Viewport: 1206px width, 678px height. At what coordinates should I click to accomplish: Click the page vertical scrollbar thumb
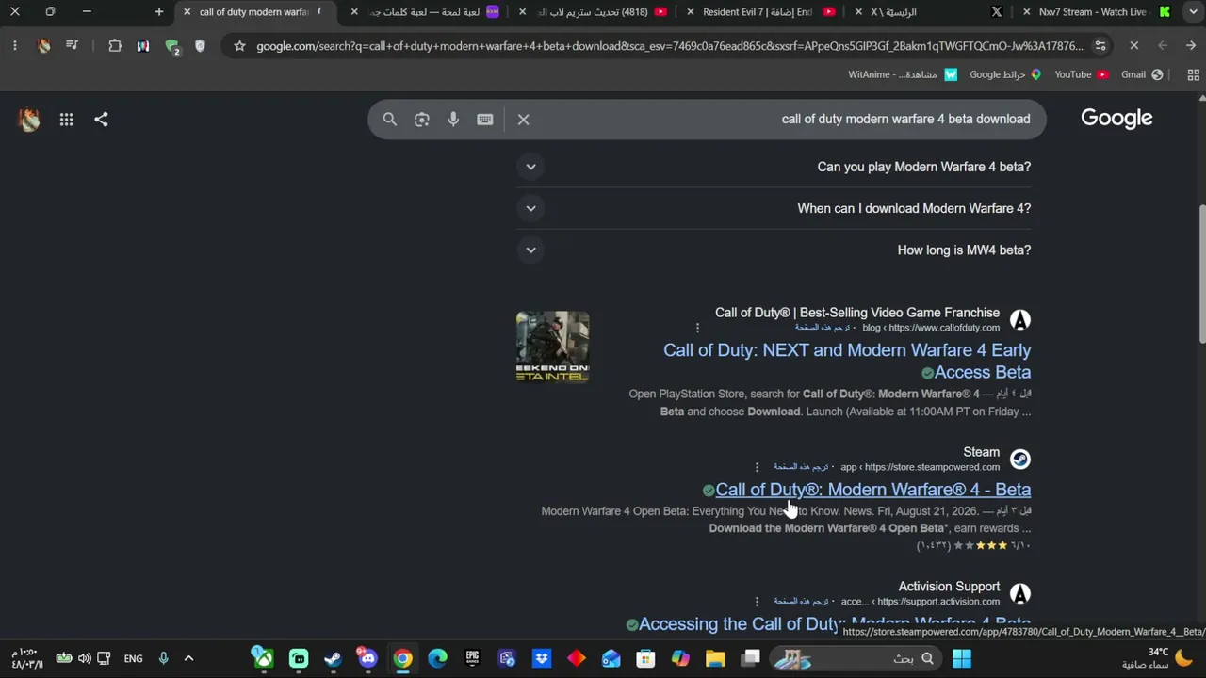click(1201, 273)
